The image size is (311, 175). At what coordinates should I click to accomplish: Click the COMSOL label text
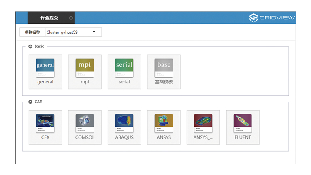[85, 137]
